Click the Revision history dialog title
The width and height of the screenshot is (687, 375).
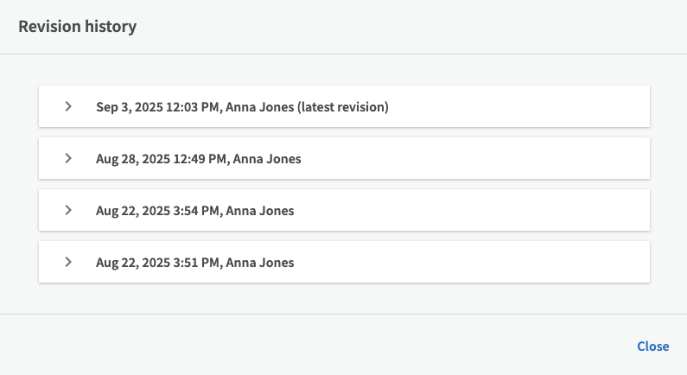click(78, 27)
